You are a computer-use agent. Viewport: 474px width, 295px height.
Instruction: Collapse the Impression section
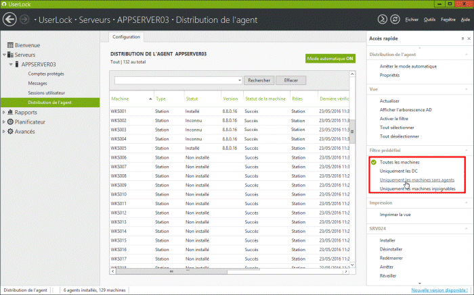[x=466, y=203]
